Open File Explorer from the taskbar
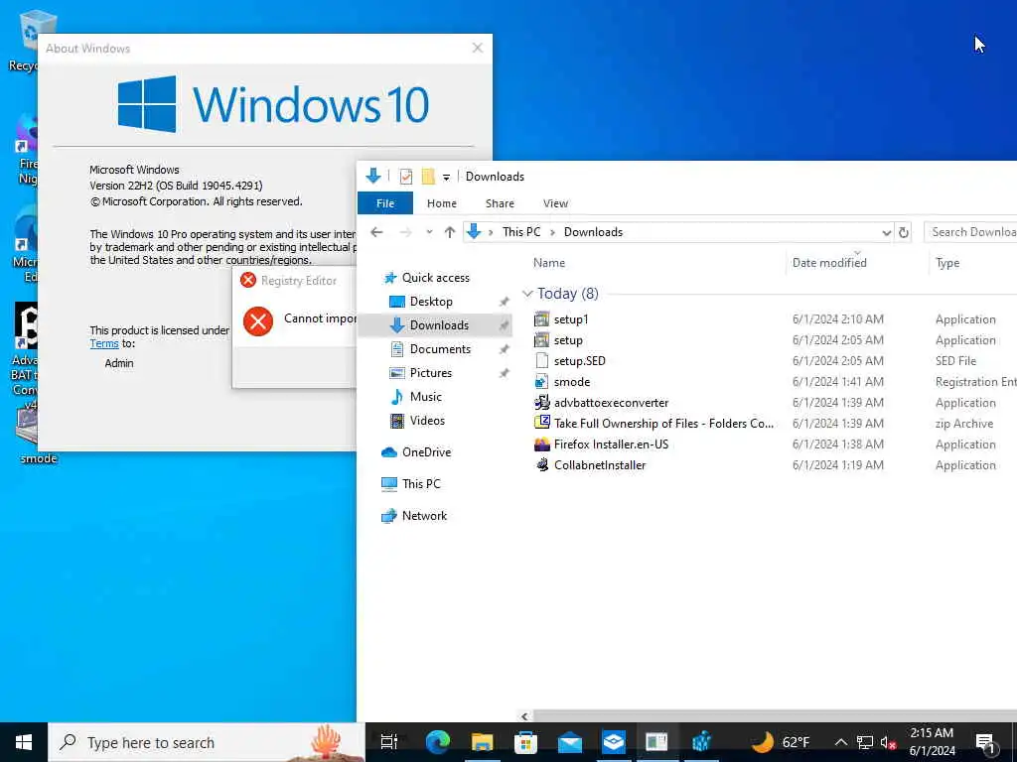1017x762 pixels. pyautogui.click(x=482, y=742)
